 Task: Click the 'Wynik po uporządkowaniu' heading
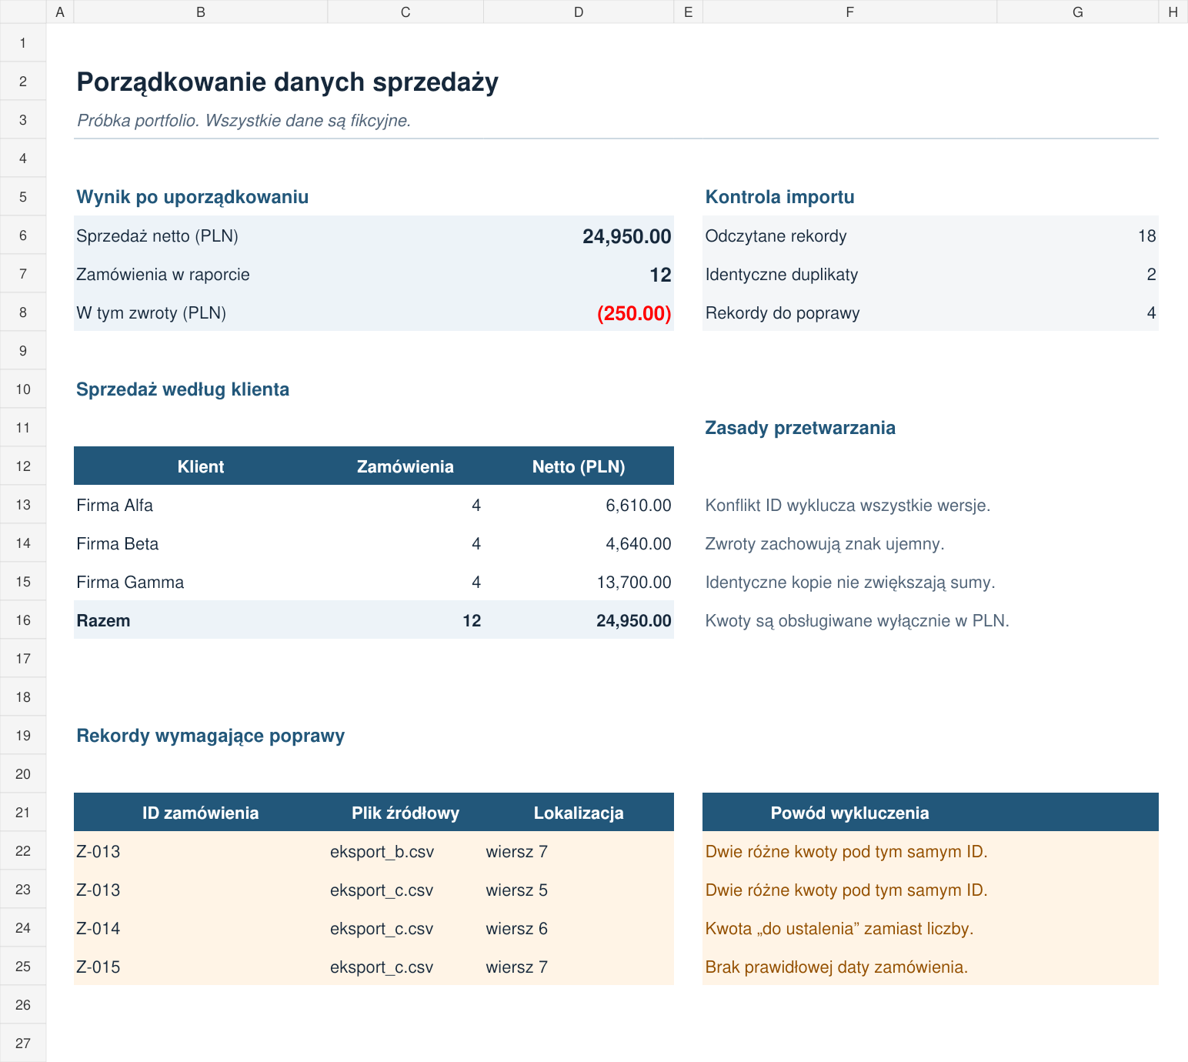click(192, 197)
